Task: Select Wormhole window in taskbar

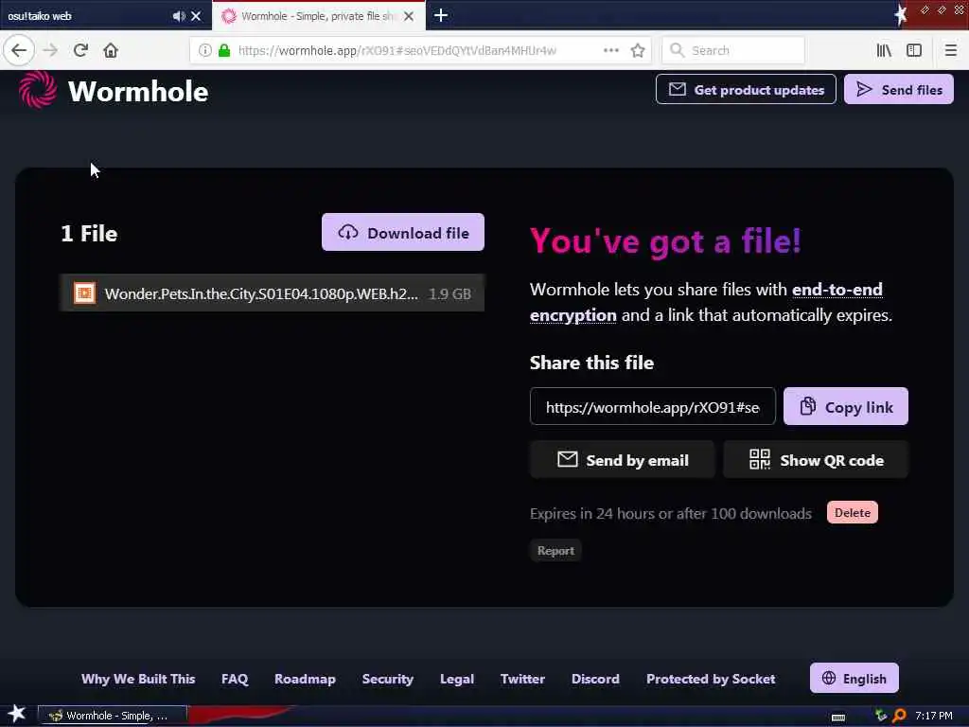Action: [x=112, y=716]
